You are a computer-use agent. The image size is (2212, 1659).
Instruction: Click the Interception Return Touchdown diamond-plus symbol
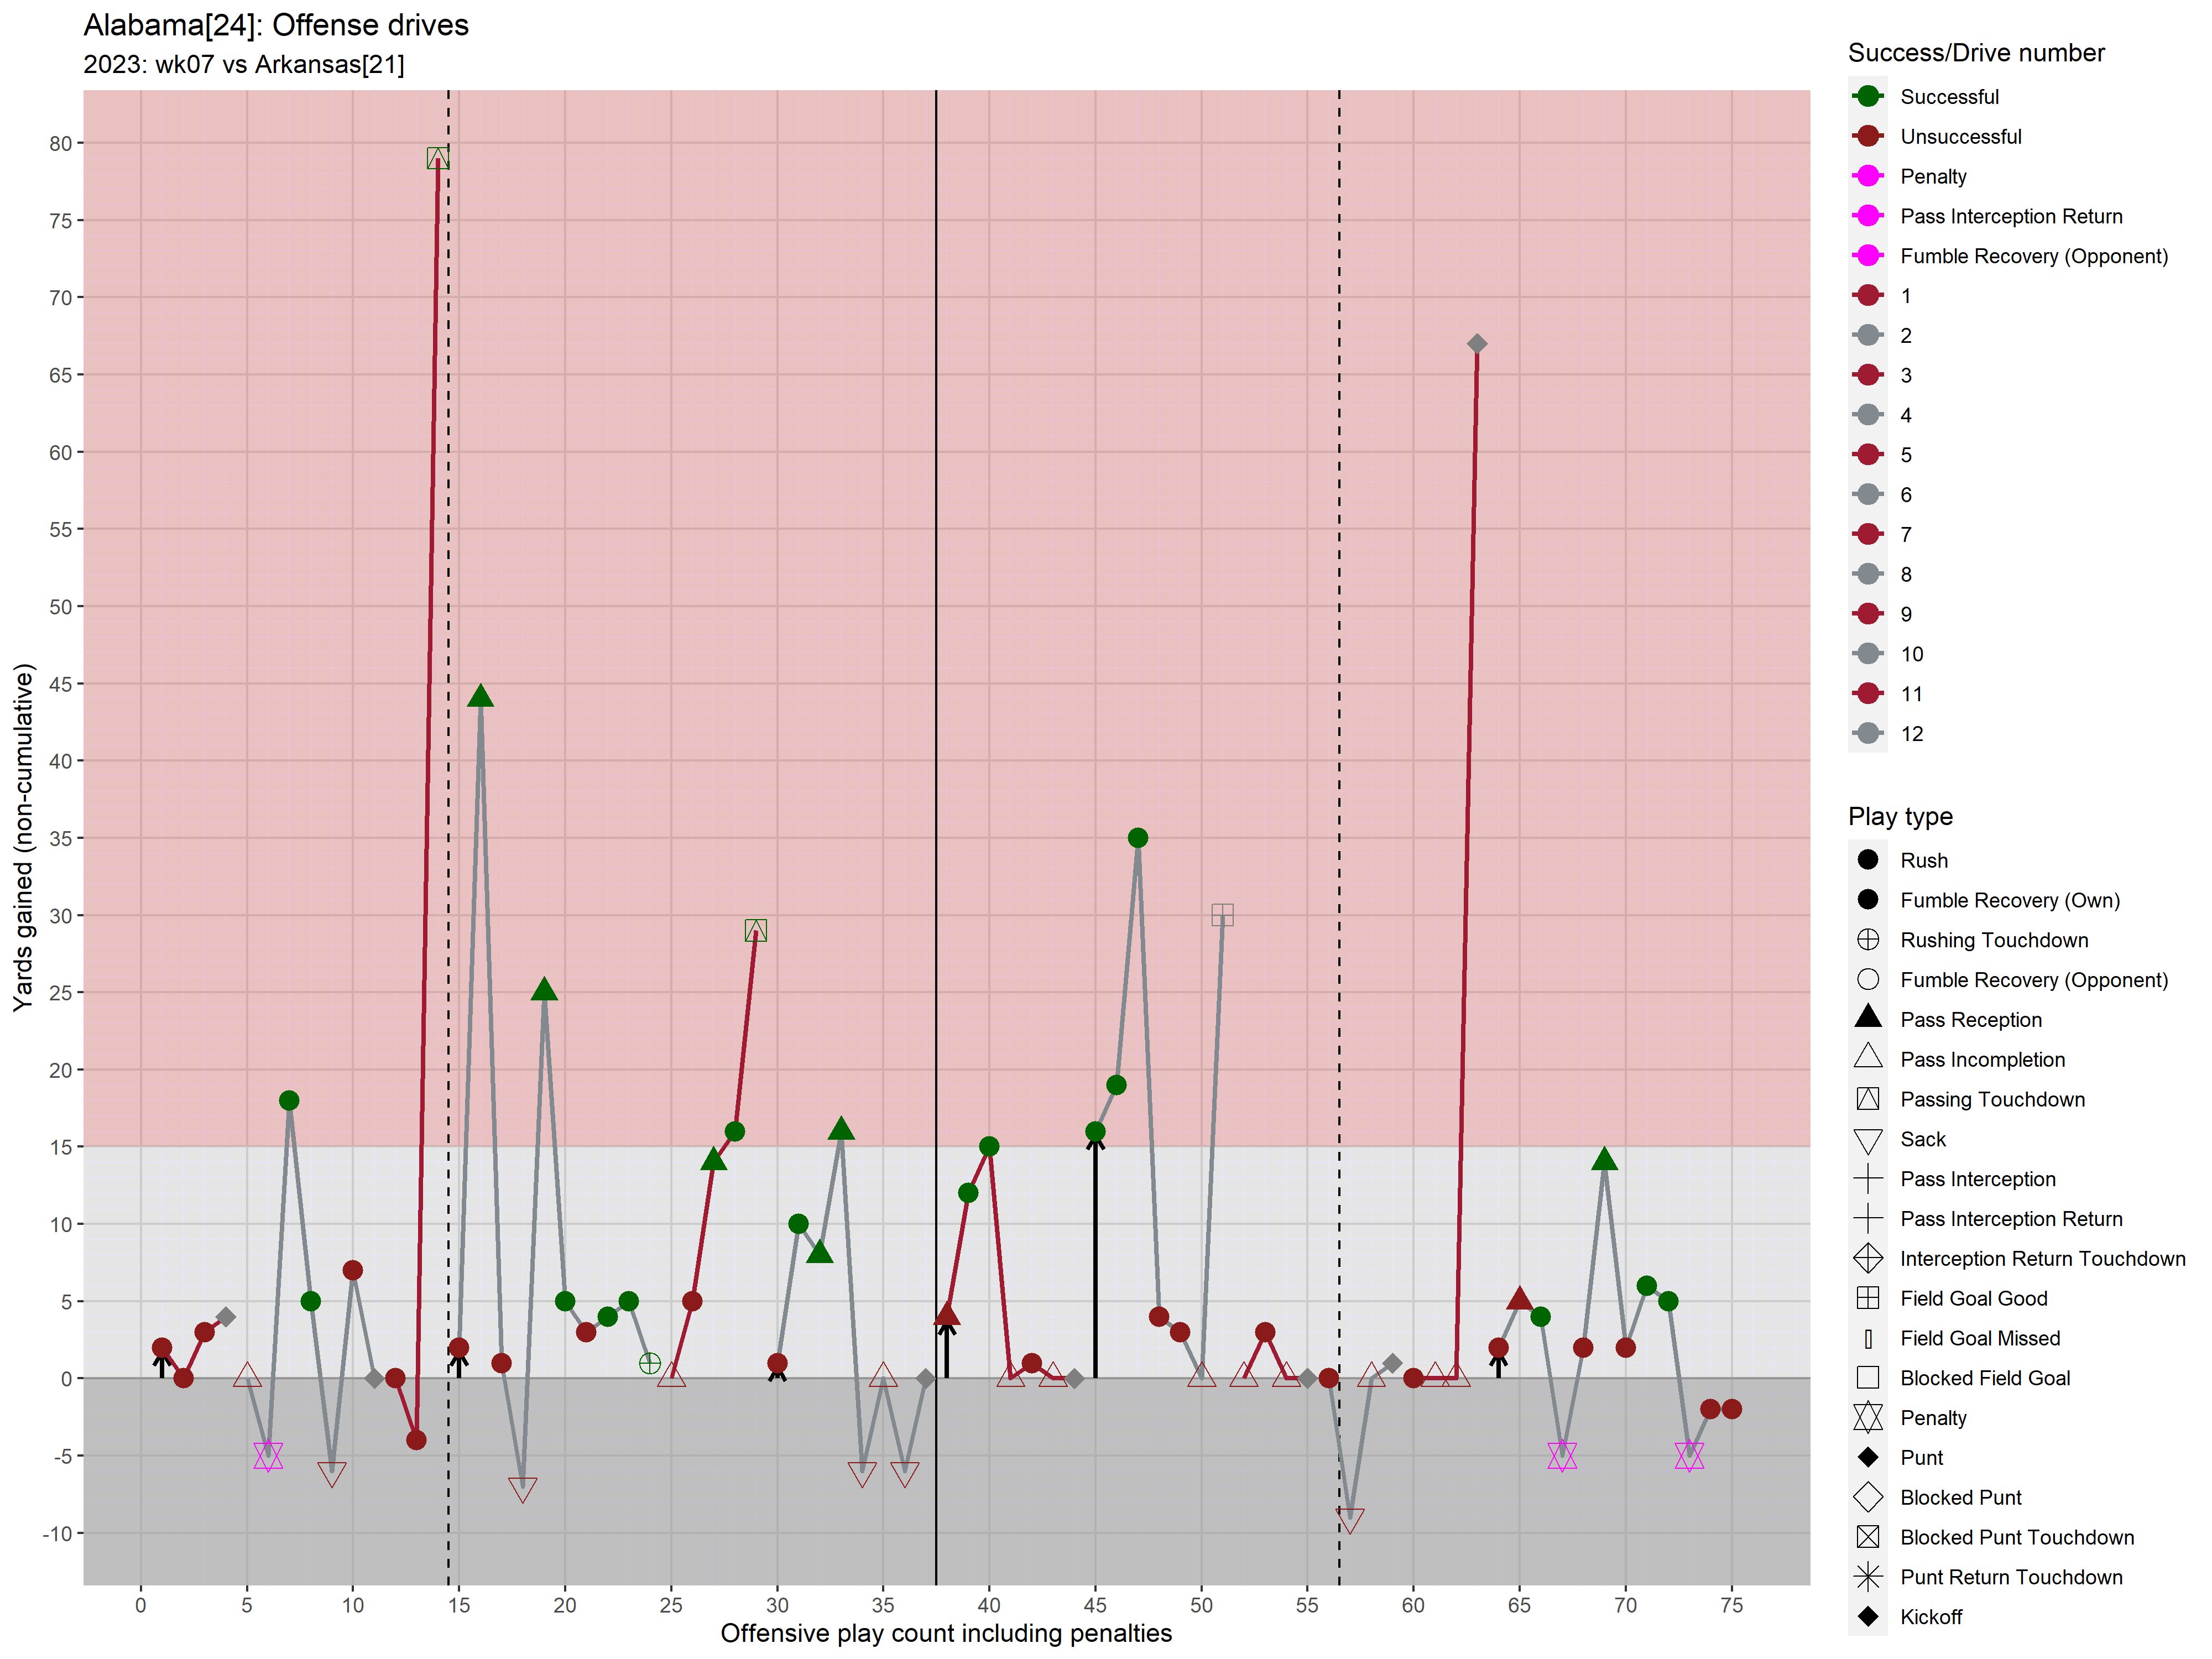(x=1867, y=1258)
